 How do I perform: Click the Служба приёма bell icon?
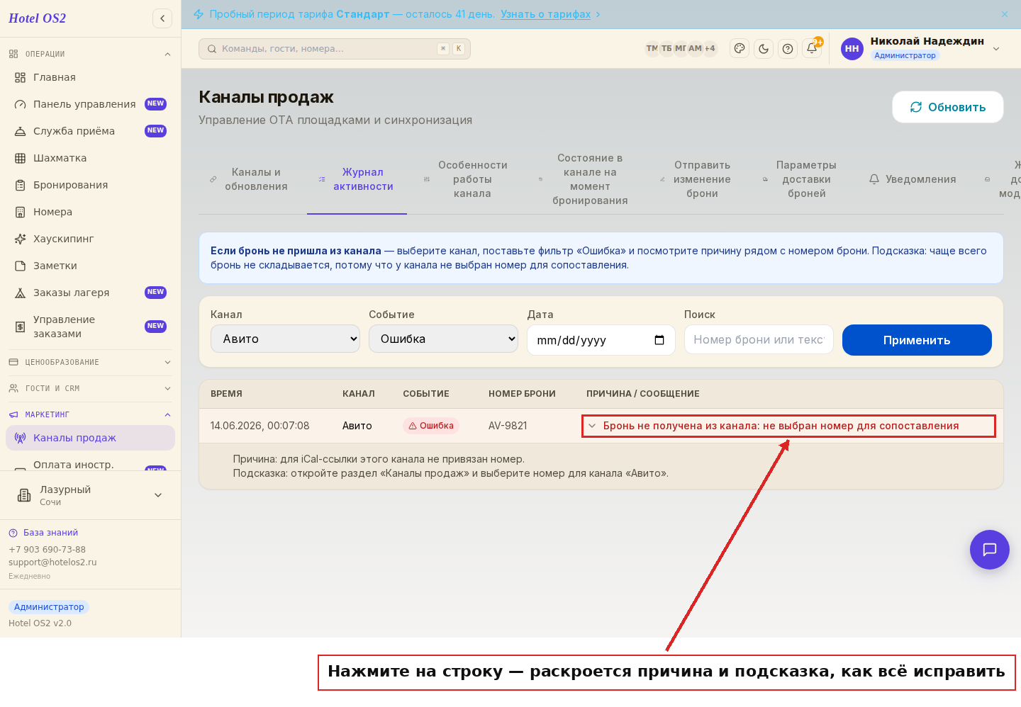[21, 131]
